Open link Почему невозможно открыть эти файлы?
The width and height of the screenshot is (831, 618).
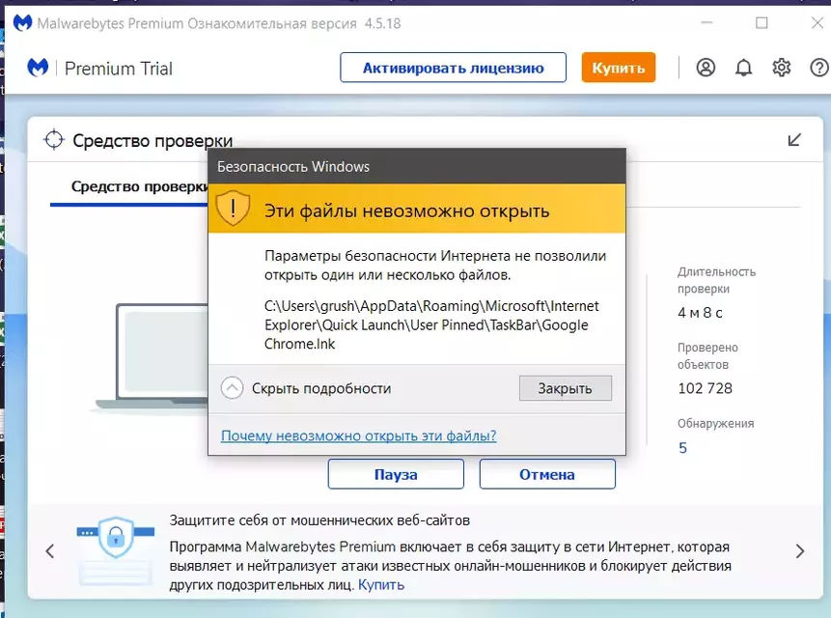(x=358, y=435)
